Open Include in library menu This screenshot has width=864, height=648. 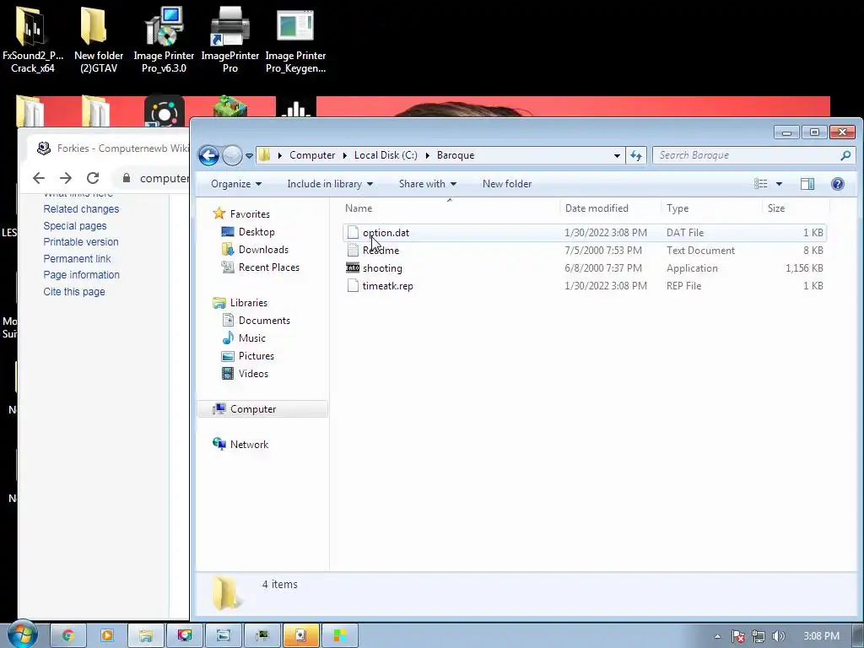pos(330,184)
